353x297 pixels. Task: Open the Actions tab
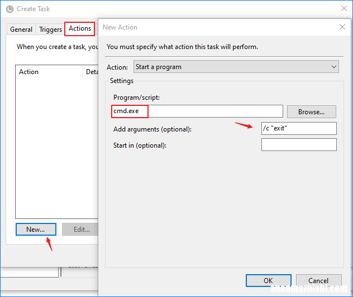(x=80, y=28)
